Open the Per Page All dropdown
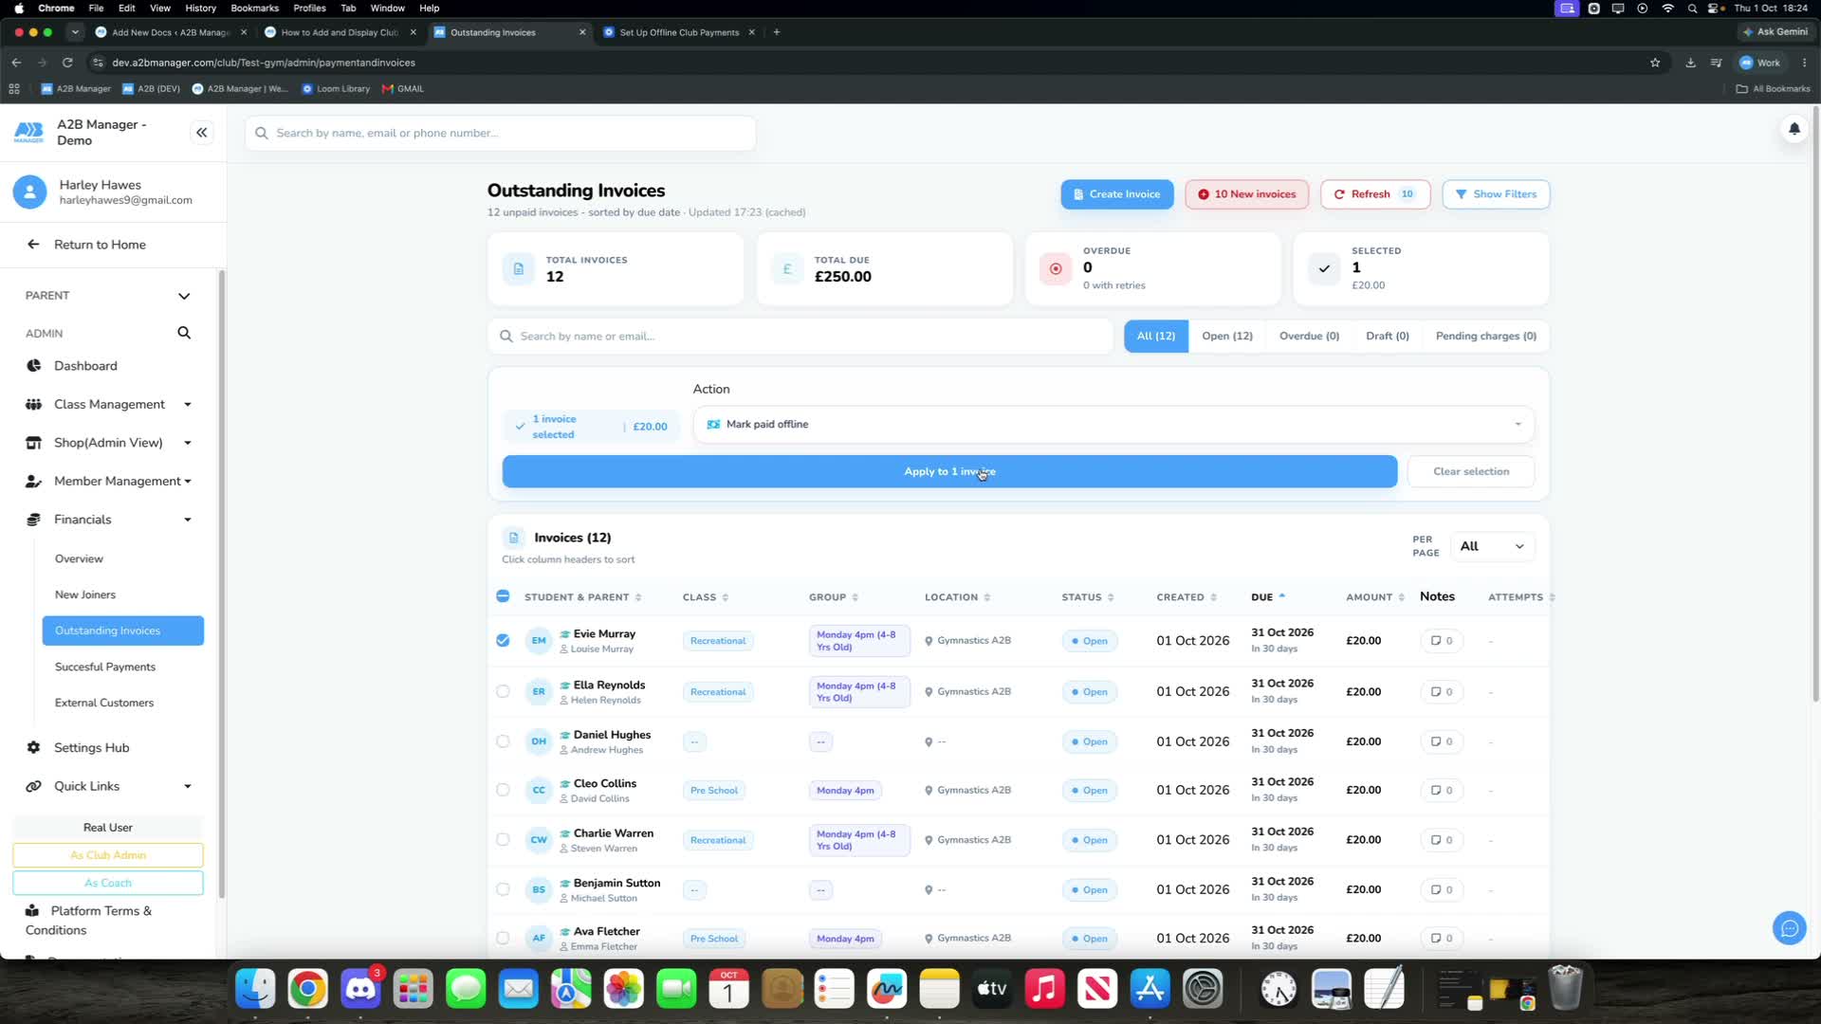The width and height of the screenshot is (1821, 1024). pyautogui.click(x=1492, y=546)
